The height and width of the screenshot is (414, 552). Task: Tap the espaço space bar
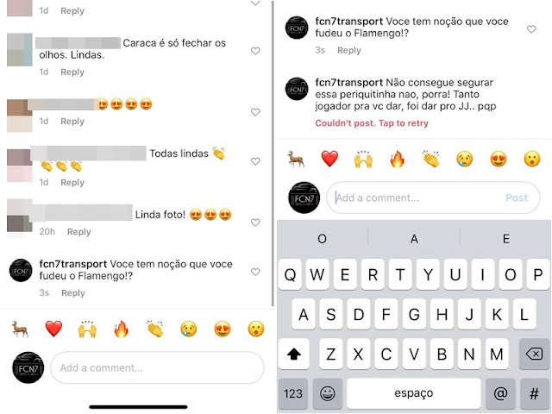[x=414, y=393]
